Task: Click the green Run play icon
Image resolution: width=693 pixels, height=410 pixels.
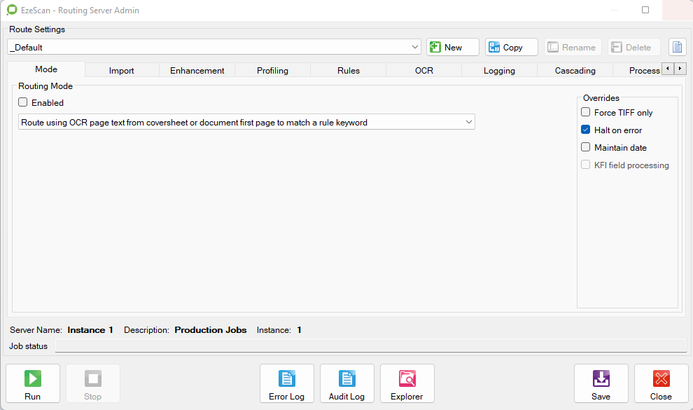Action: coord(32,379)
